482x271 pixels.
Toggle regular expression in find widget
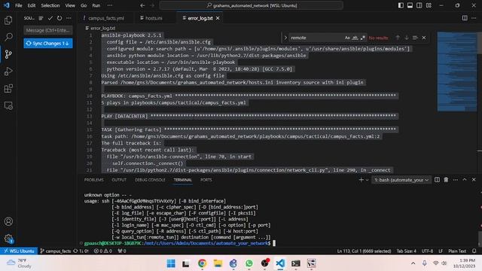pos(363,38)
